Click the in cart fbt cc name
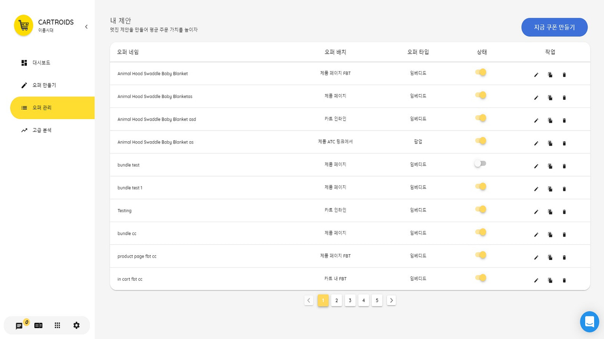Screen dimensions: 604x339 pyautogui.click(x=130, y=279)
